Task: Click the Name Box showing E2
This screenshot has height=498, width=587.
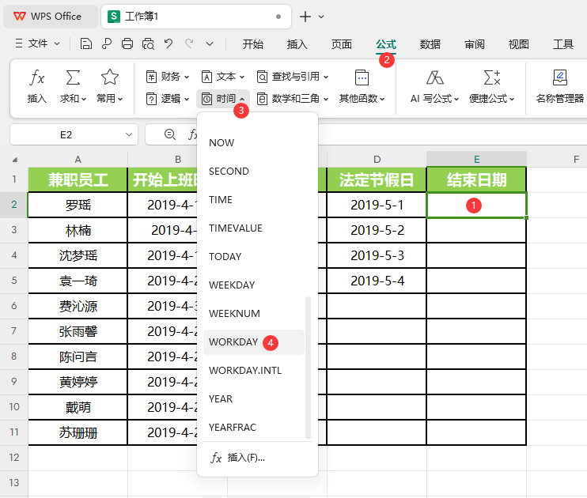Action: 66,134
